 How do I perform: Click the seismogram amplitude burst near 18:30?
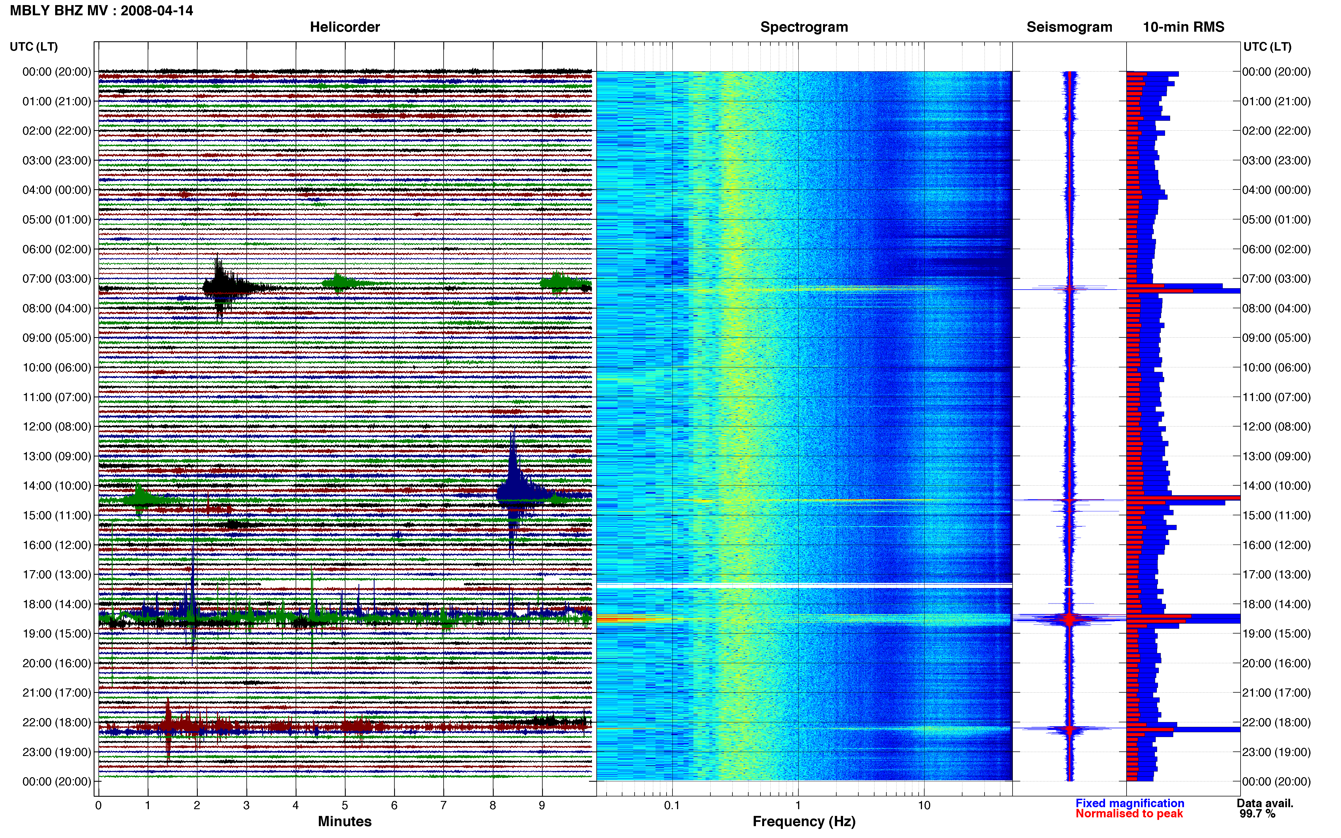(1069, 620)
